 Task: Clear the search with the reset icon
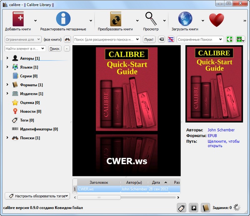click(162, 39)
